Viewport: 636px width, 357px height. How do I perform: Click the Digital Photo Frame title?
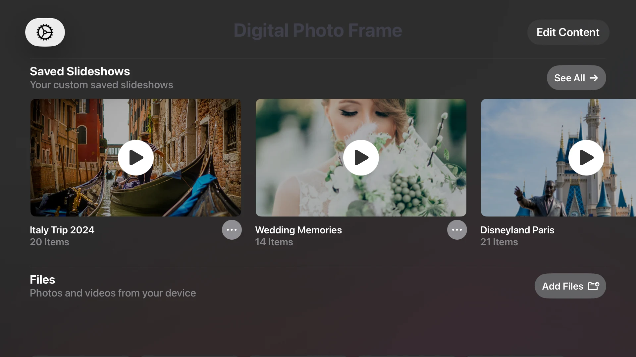(318, 30)
